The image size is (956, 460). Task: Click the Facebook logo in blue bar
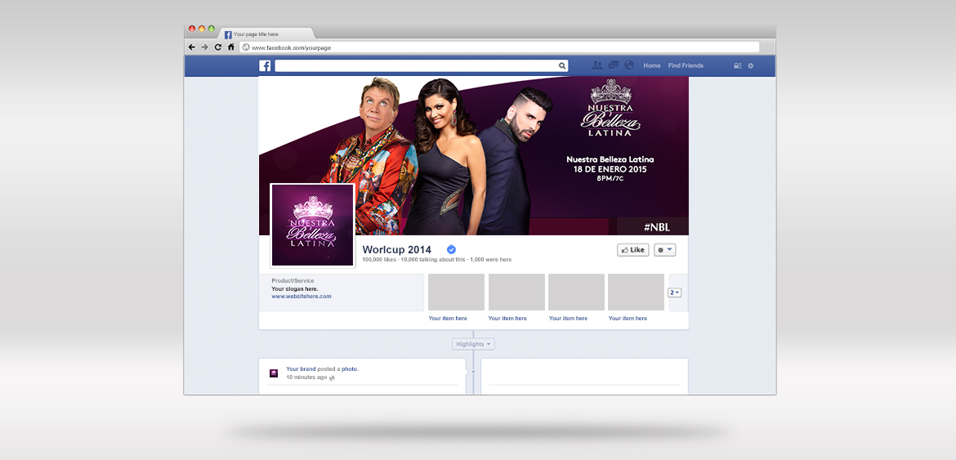click(x=266, y=66)
